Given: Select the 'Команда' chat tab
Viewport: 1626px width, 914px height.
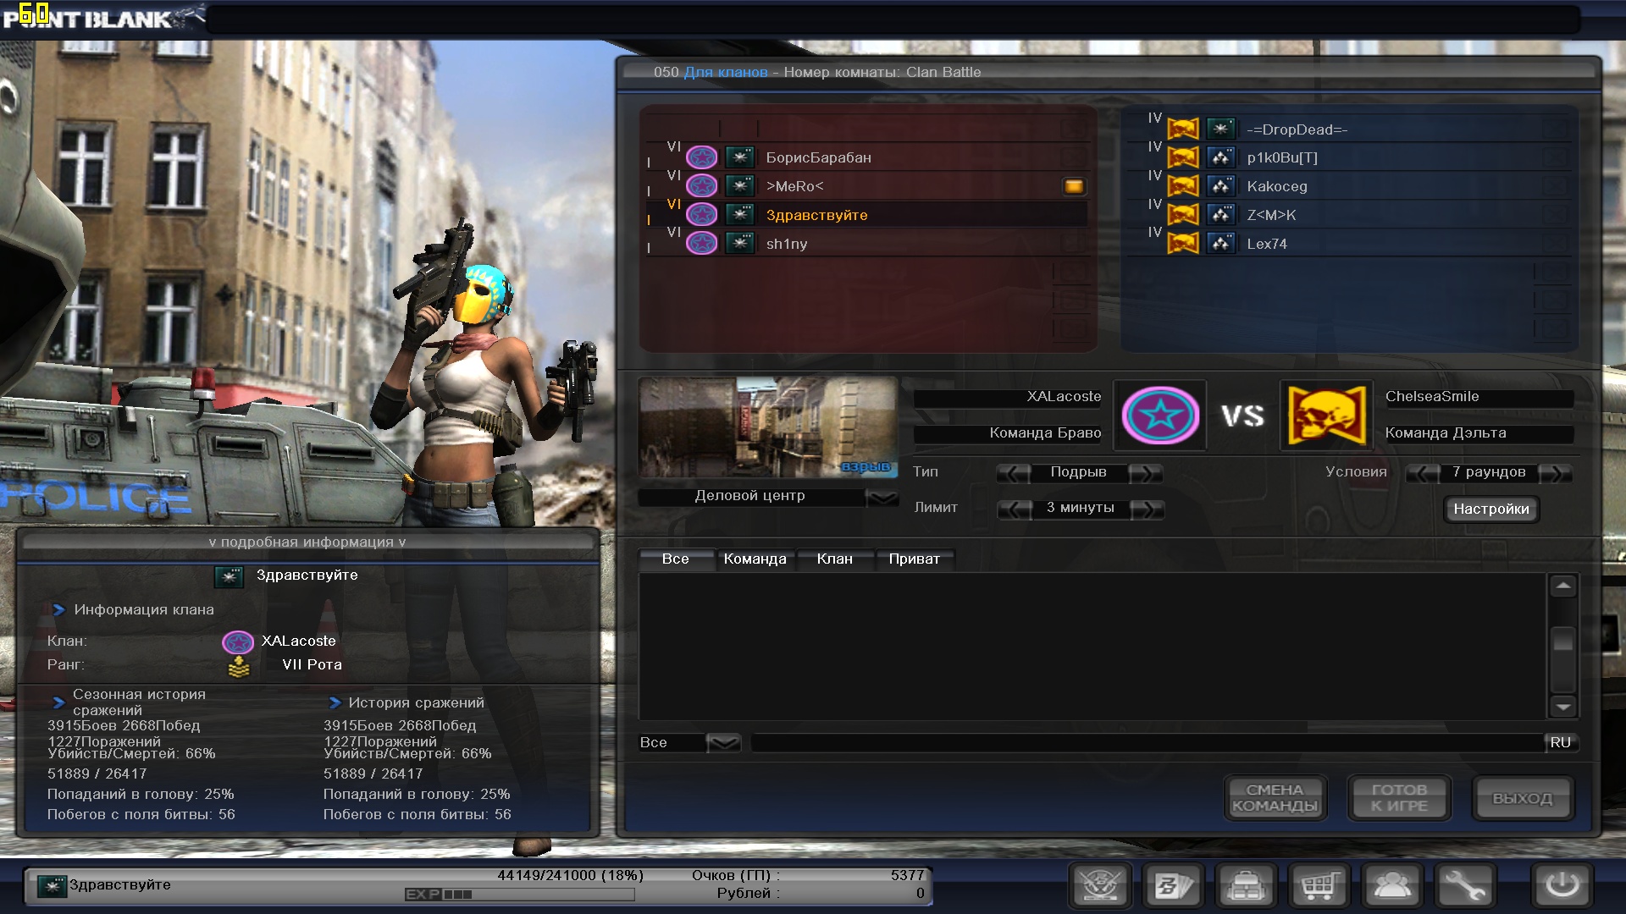Looking at the screenshot, I should (755, 559).
